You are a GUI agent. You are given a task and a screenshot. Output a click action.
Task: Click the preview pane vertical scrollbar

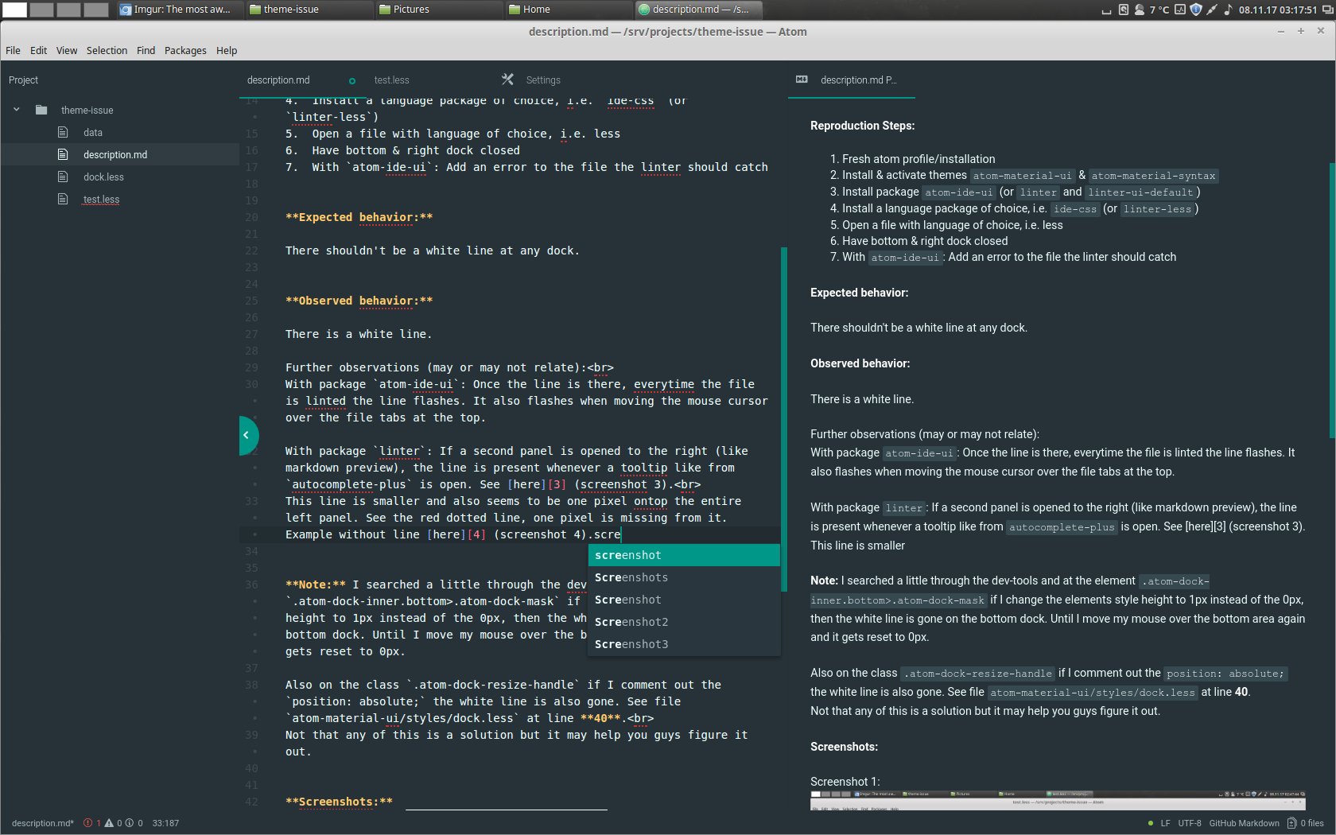(1332, 301)
